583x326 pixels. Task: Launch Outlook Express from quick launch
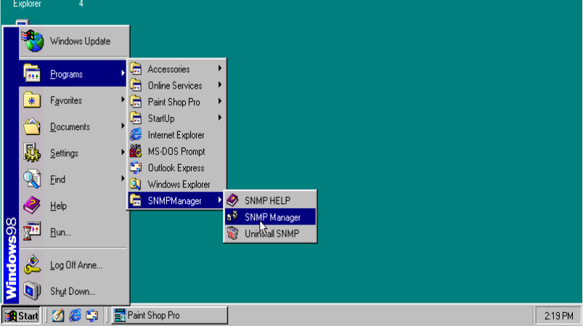coord(91,316)
